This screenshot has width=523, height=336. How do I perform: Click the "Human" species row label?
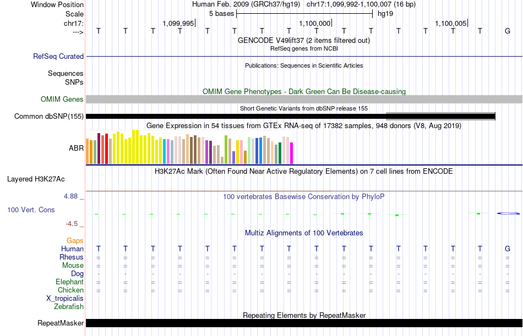coord(72,249)
